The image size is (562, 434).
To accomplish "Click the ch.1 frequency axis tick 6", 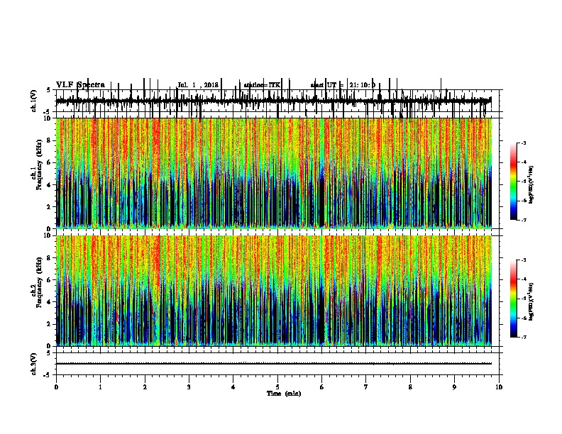I will (x=50, y=162).
